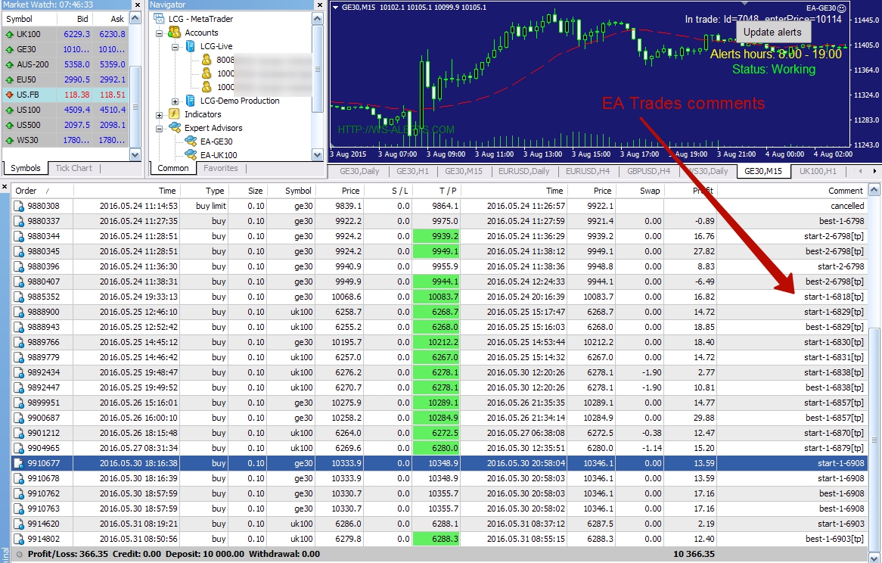Click Market Watch scrollbar down arrow
This screenshot has width=882, height=563.
click(135, 154)
